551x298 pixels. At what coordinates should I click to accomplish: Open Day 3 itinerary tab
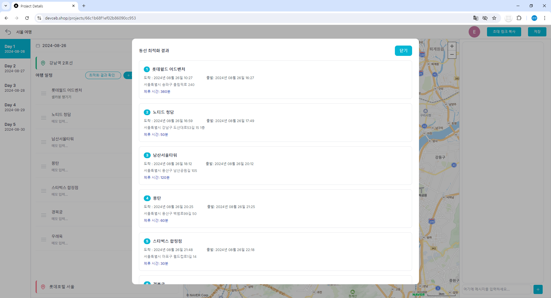pos(15,88)
